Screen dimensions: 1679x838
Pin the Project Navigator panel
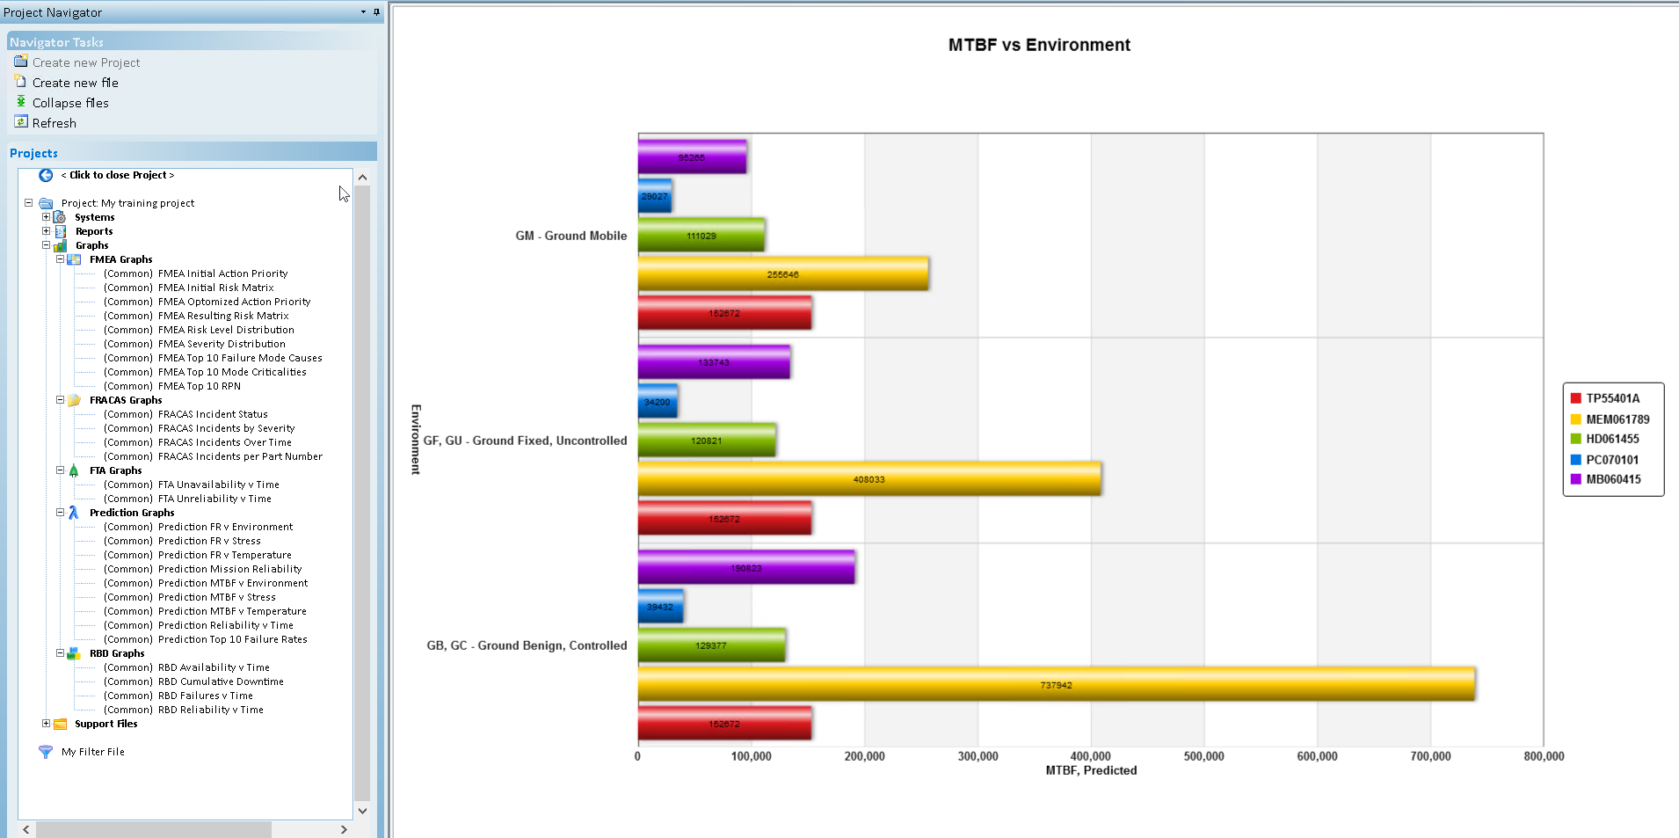[x=376, y=12]
